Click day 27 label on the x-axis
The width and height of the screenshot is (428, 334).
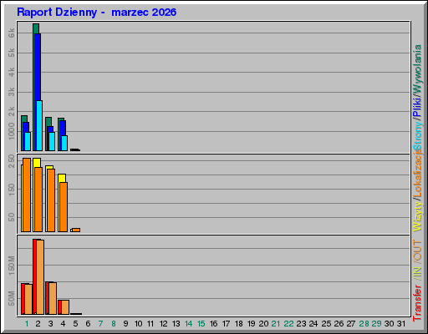pos(351,324)
